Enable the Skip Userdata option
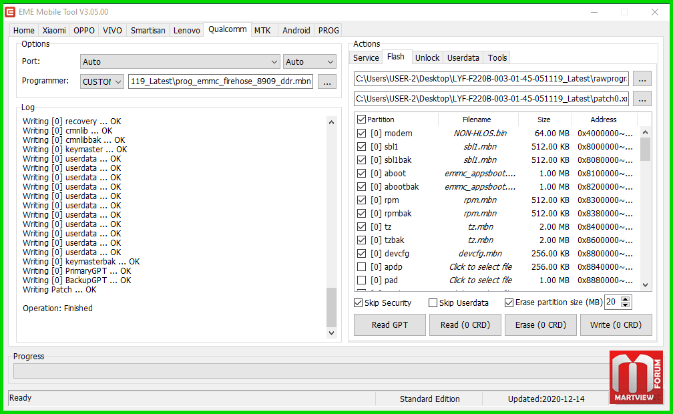Image resolution: width=673 pixels, height=414 pixels. 433,303
